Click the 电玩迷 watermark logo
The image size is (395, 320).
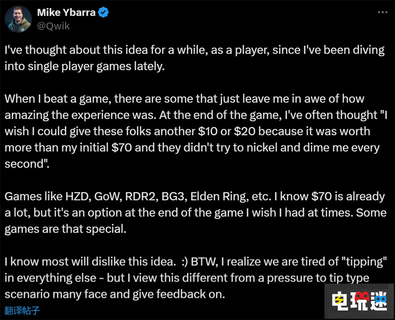pos(359,301)
